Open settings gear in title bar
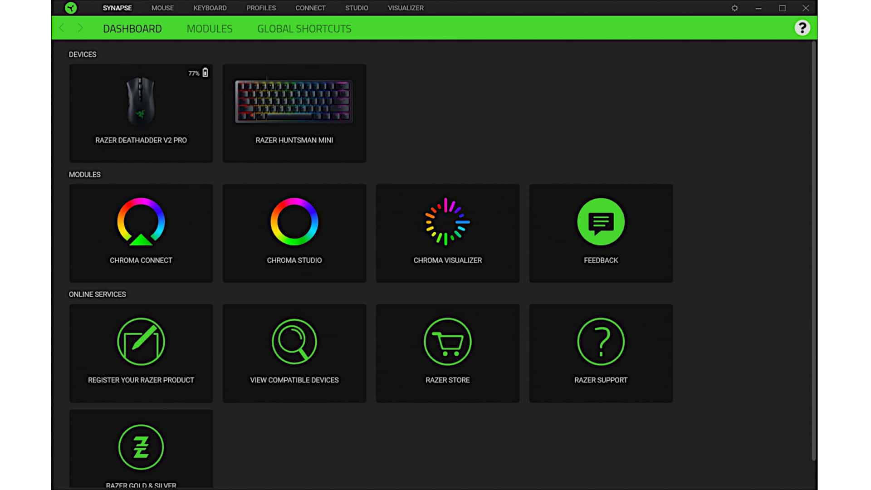 (734, 8)
